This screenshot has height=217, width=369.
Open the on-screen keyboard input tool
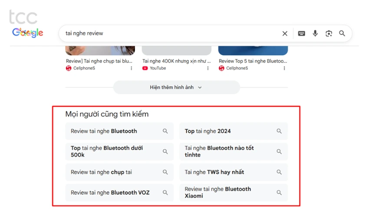tap(301, 33)
